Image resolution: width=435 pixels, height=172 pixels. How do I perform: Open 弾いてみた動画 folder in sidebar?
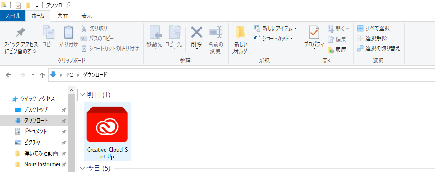point(36,153)
